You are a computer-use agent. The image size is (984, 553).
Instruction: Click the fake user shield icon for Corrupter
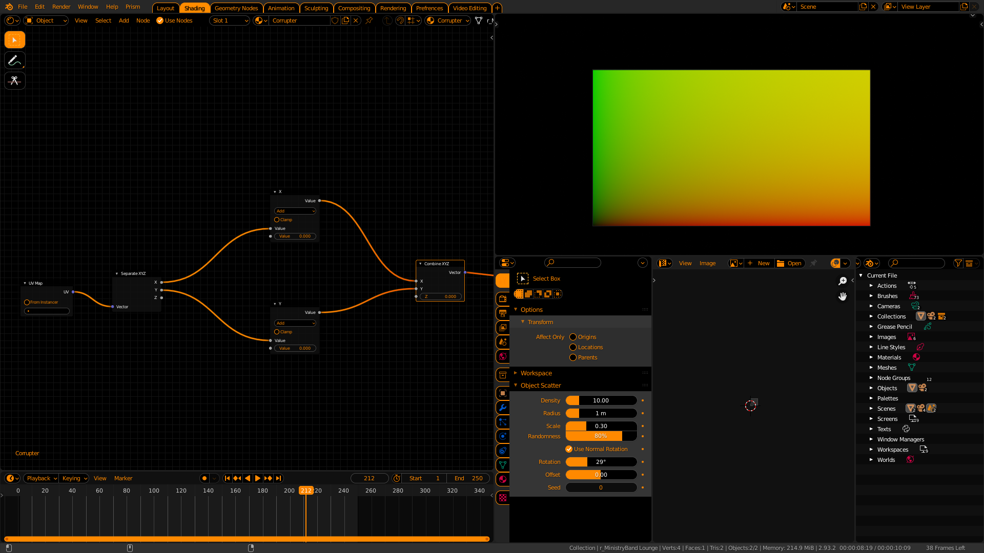(335, 20)
